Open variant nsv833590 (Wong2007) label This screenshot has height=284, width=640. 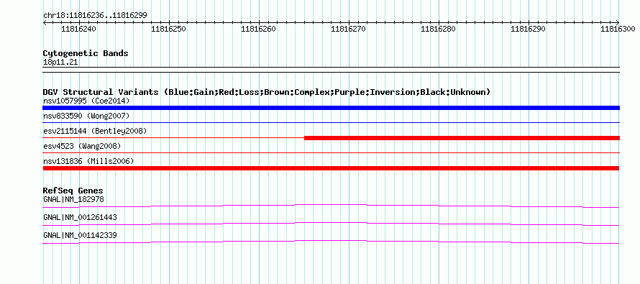(x=86, y=116)
